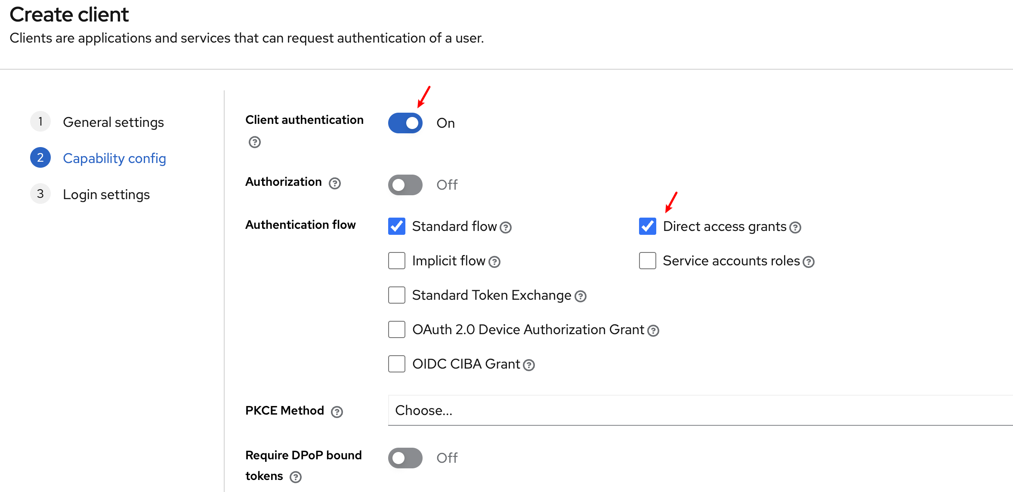View the Implicit flow help icon

495,261
